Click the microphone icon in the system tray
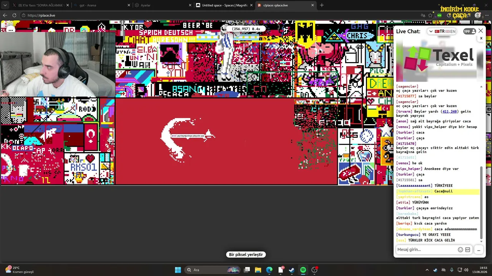The image size is (492, 276). (x=452, y=270)
